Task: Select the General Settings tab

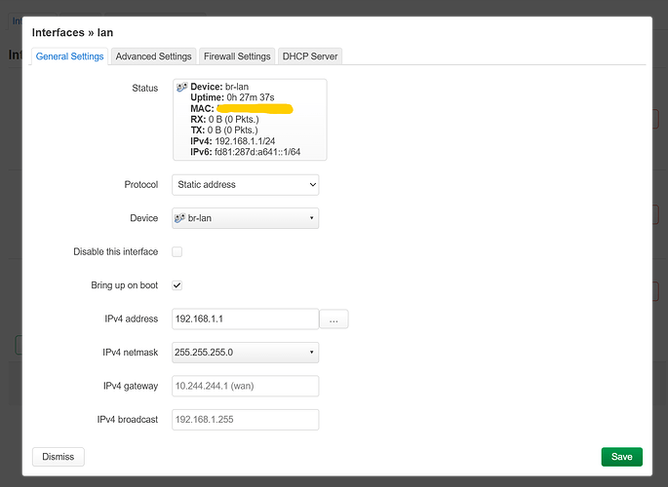Action: [70, 56]
